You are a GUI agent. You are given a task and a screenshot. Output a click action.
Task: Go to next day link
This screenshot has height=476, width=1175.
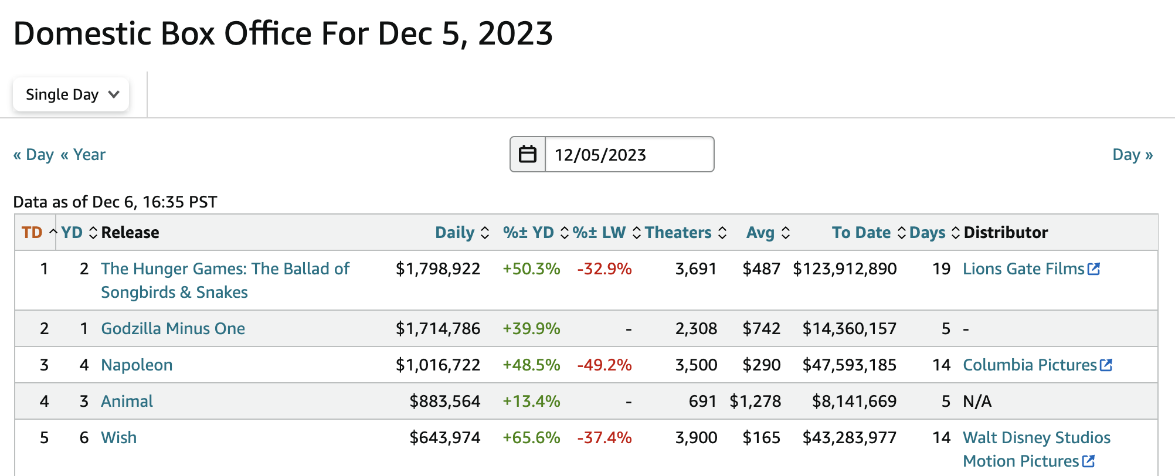[1133, 155]
